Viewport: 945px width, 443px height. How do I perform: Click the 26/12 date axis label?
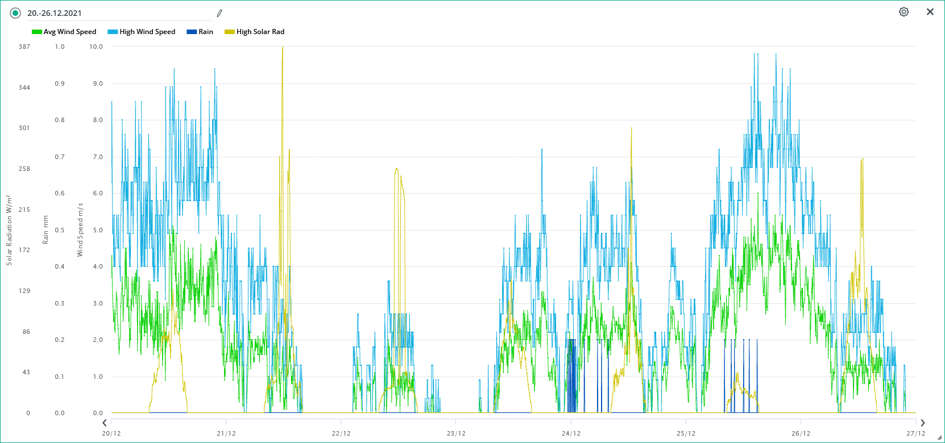(801, 433)
